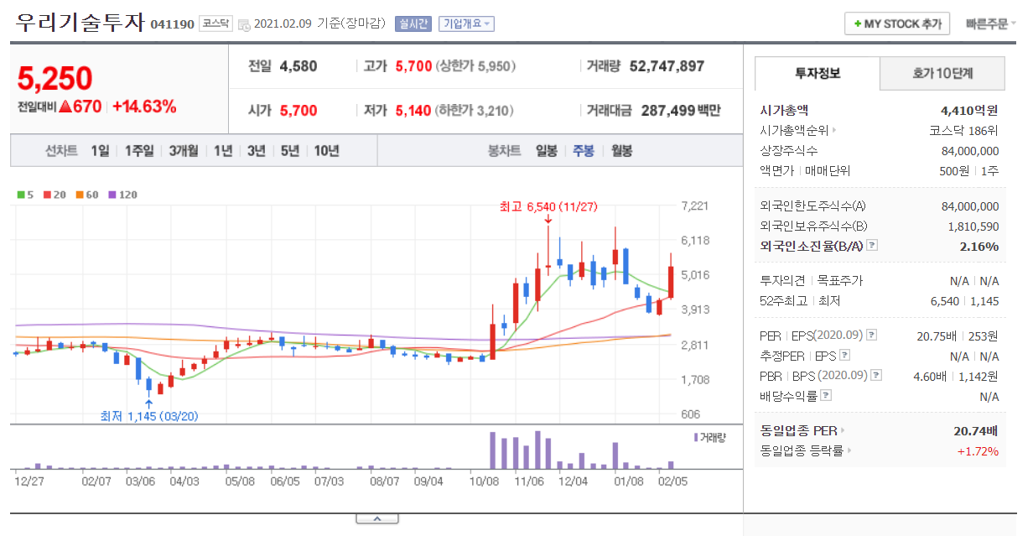This screenshot has height=536, width=1033.
Task: Click the stock code 041190
Action: 173,24
